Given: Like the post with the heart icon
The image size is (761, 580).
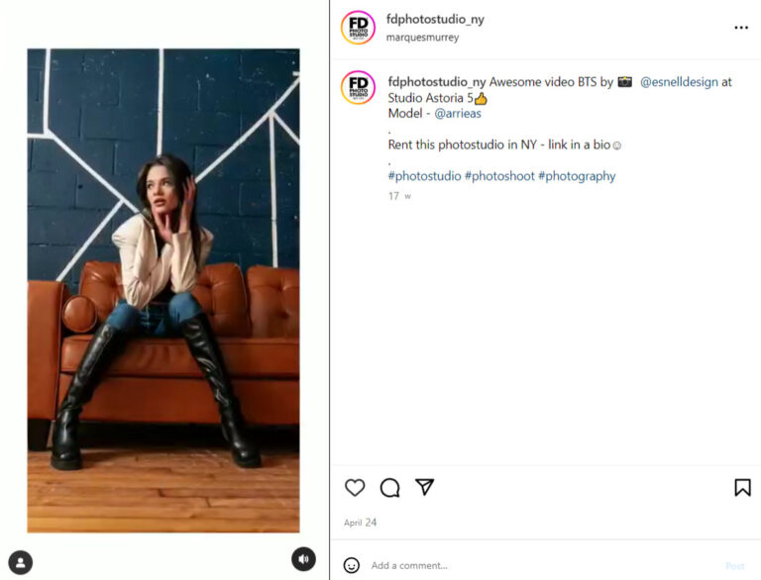Looking at the screenshot, I should pyautogui.click(x=355, y=487).
